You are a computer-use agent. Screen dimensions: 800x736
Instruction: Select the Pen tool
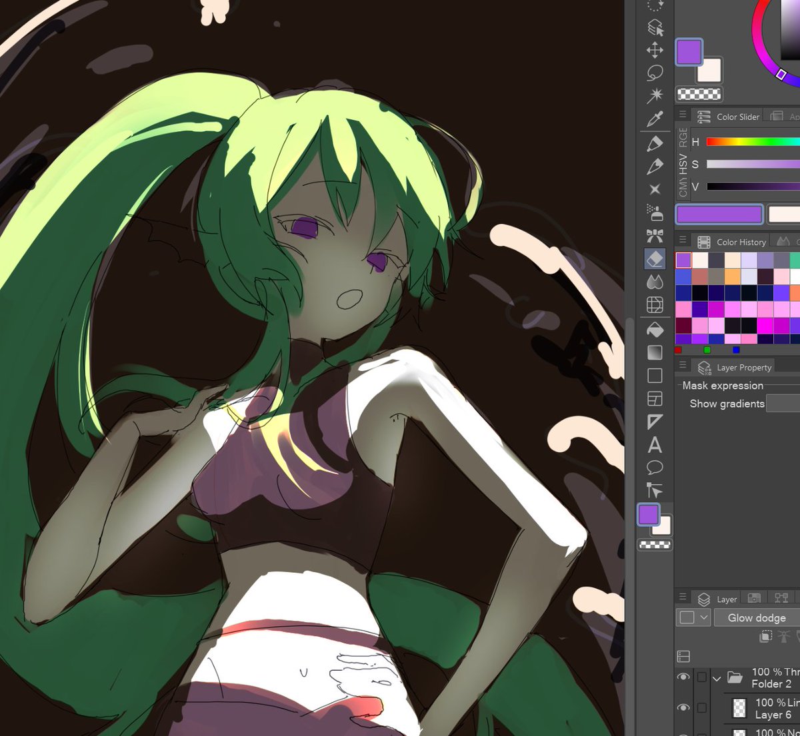click(x=655, y=143)
